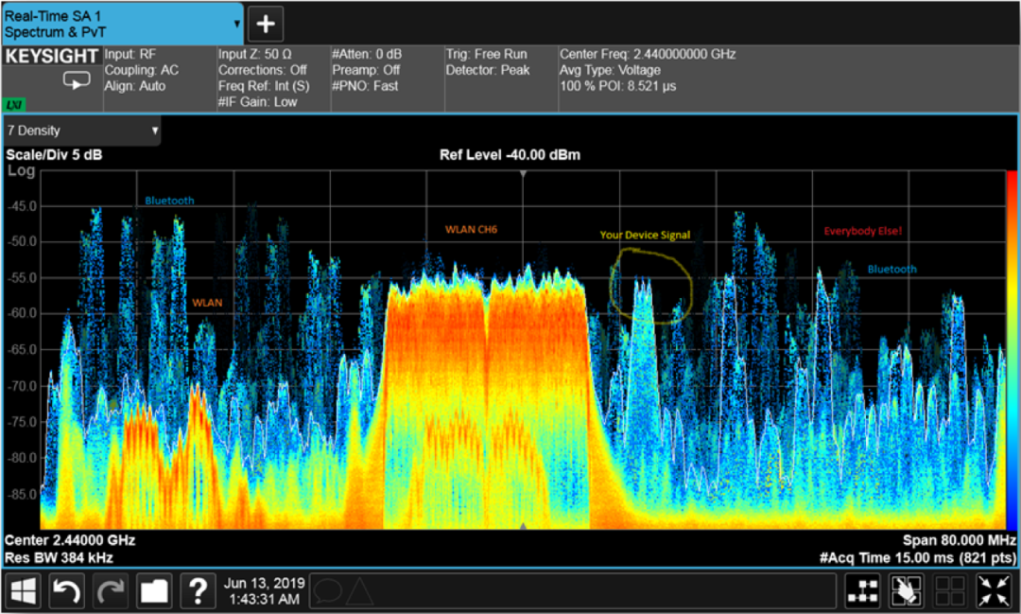Click the touch hand window icon
1021x614 pixels.
pos(906,591)
